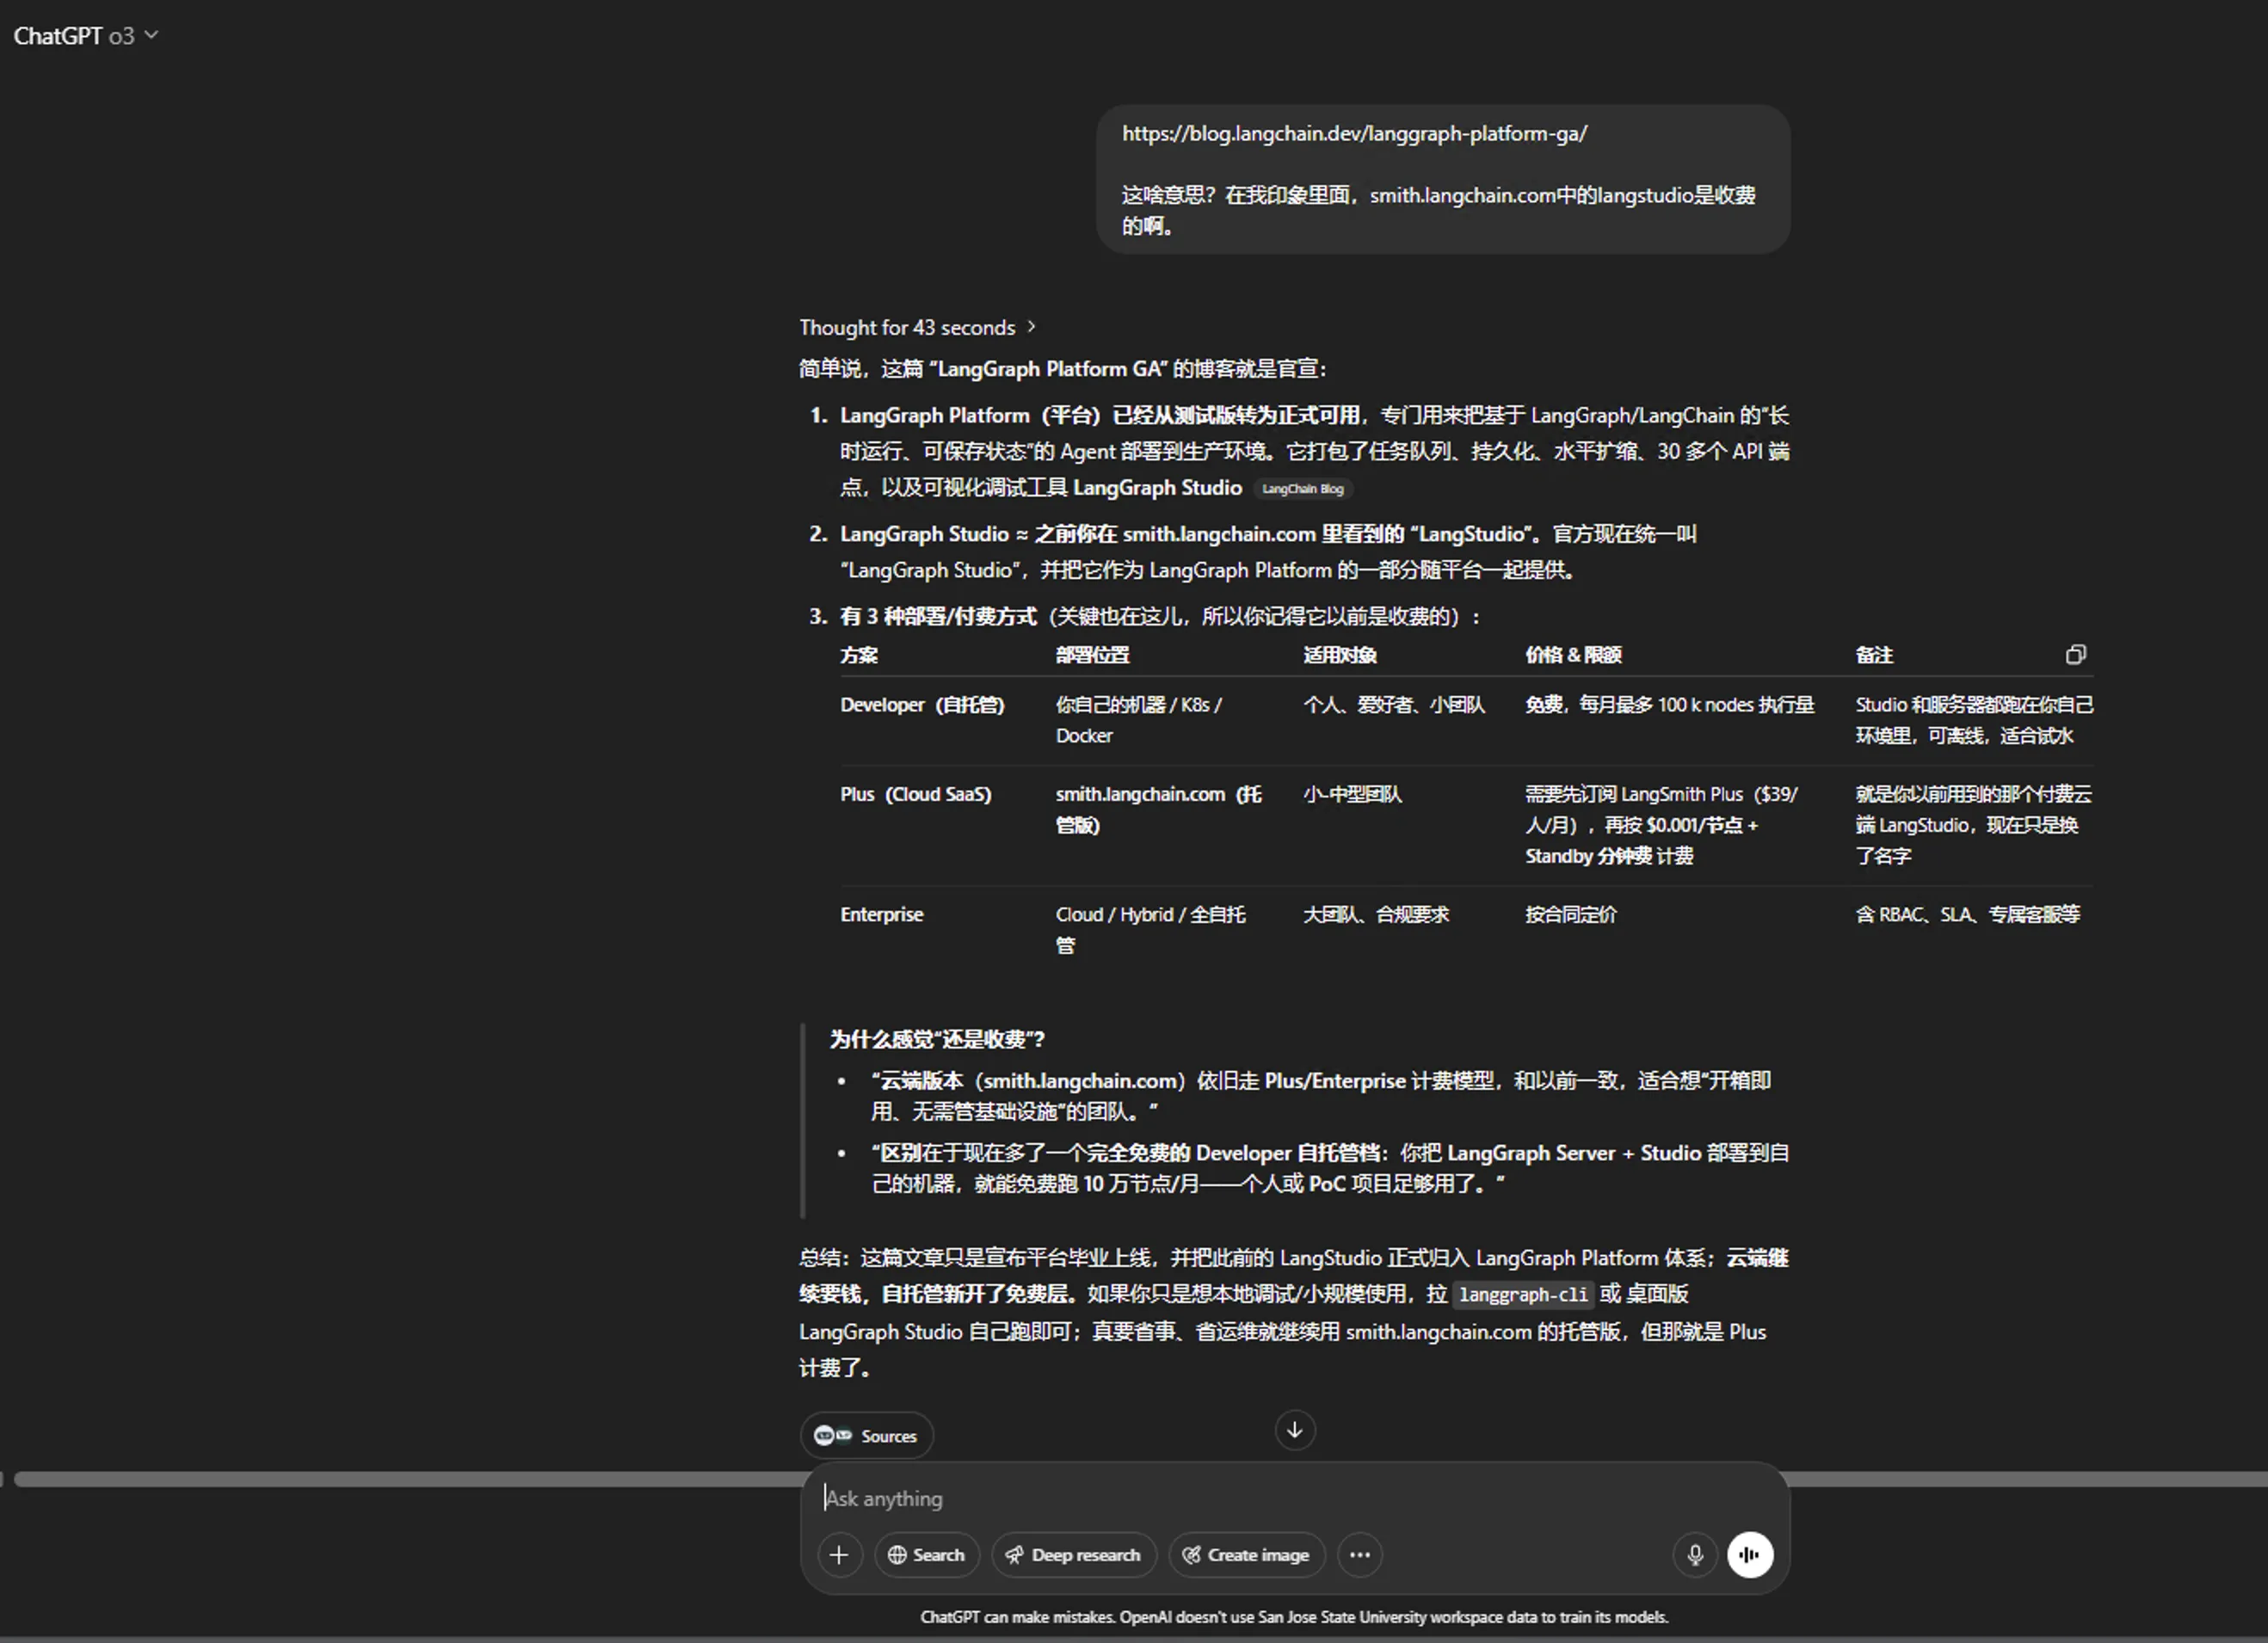Screen dimensions: 2268x1643
Task: Select the Deep research tool button
Action: pyautogui.click(x=1074, y=1555)
